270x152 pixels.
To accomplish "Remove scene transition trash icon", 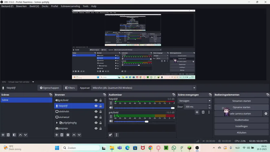I will (203, 112).
